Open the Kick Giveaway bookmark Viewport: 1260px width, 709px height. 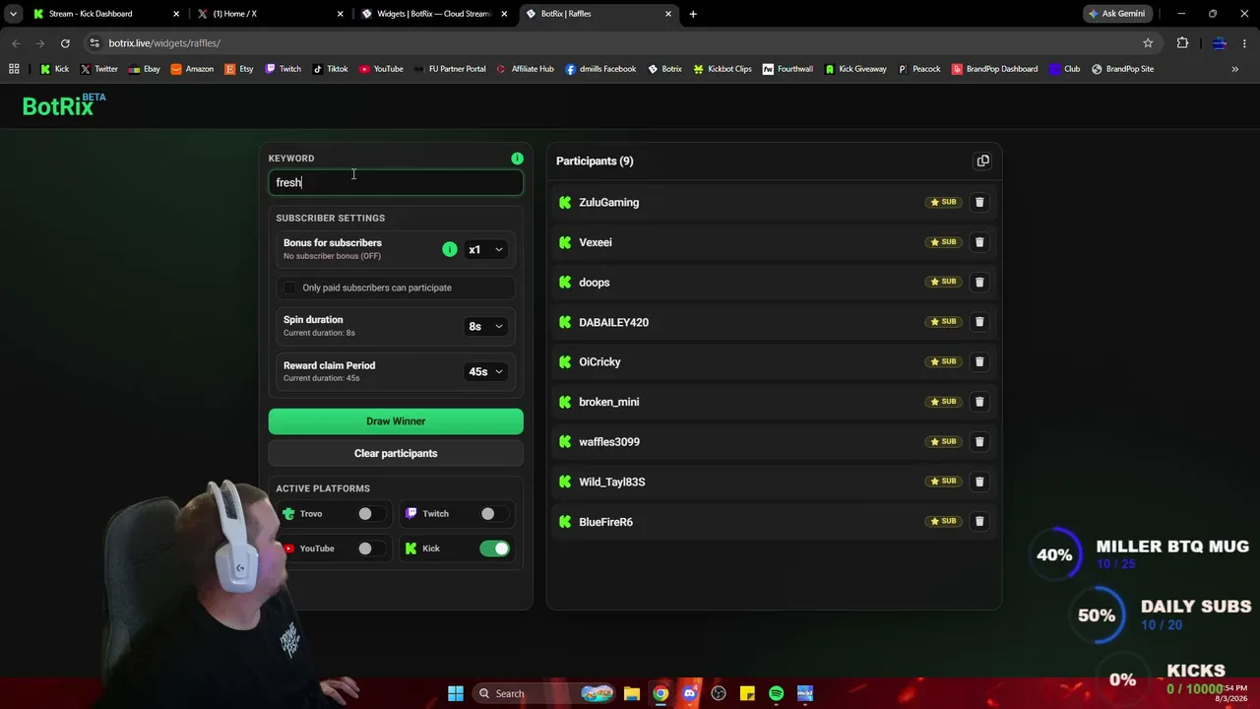[x=855, y=69]
